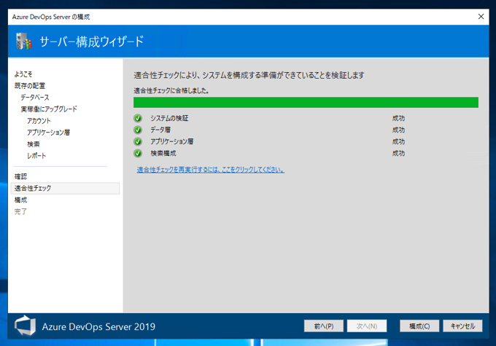This screenshot has height=346, width=496.
Task: Select the レポート step in sidebar
Action: click(x=36, y=156)
